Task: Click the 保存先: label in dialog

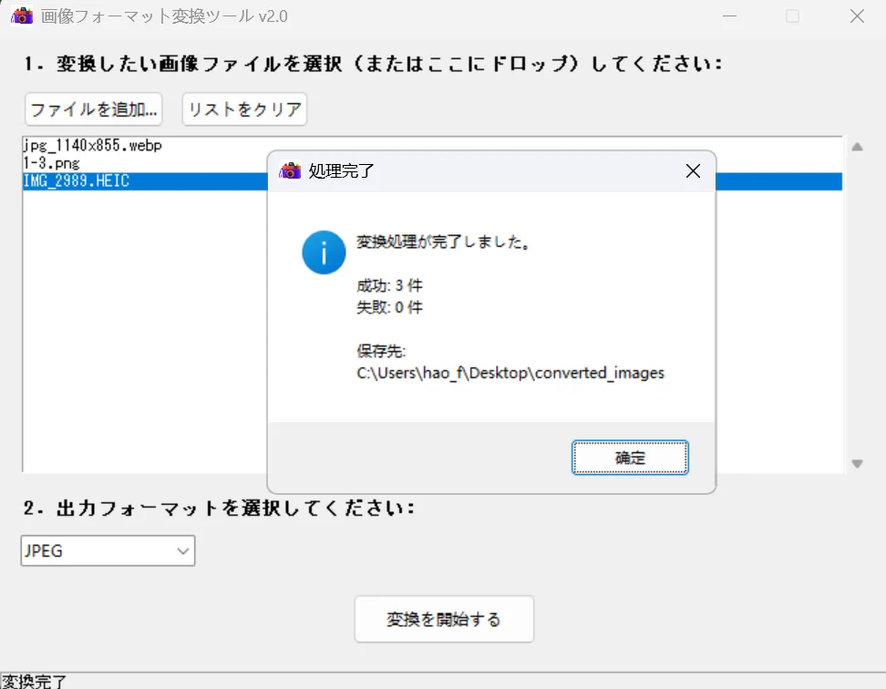Action: (x=381, y=351)
